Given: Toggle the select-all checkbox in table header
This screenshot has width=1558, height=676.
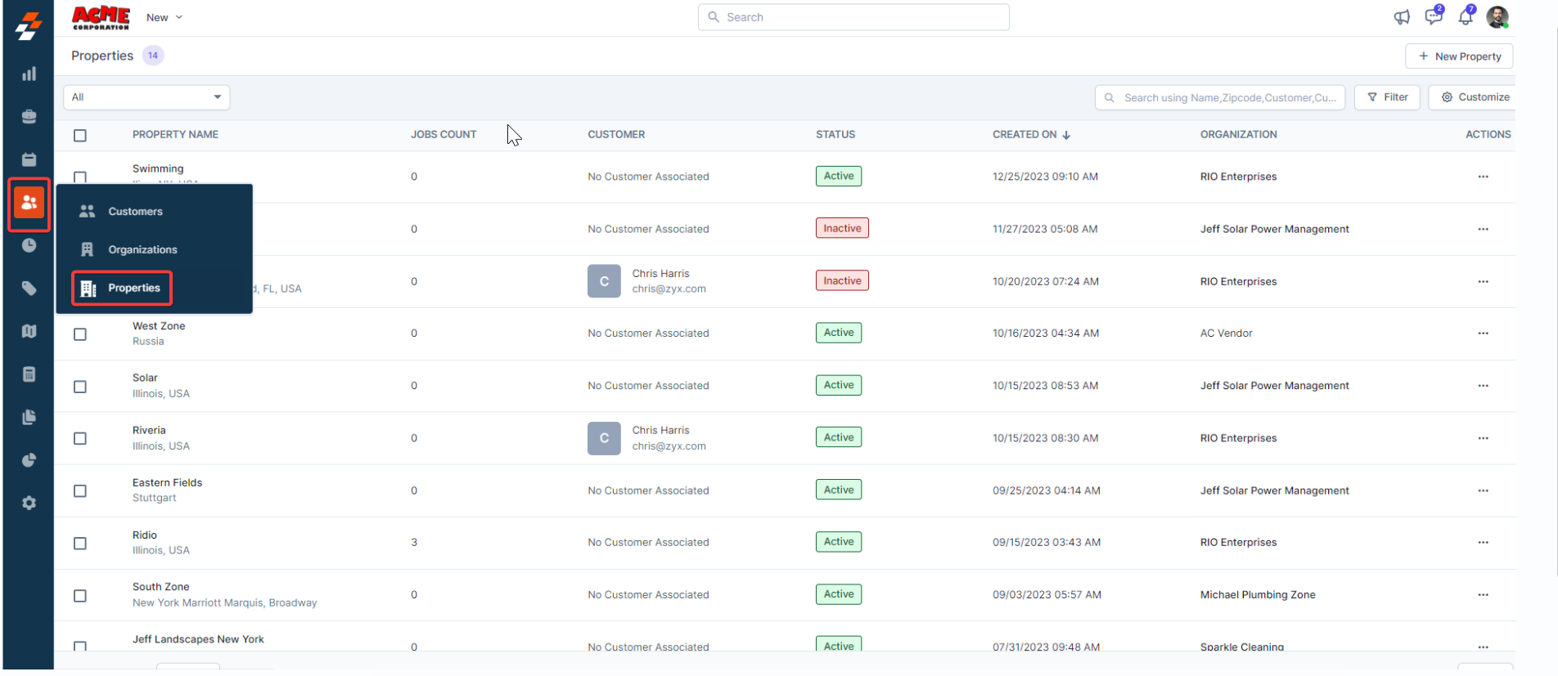Looking at the screenshot, I should coord(80,136).
